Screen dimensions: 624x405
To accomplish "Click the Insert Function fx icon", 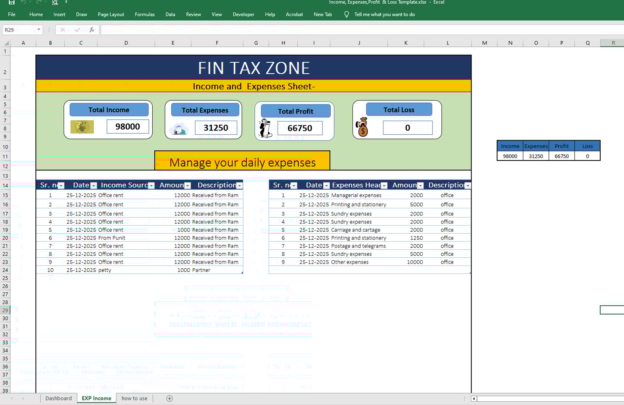I will tap(92, 30).
